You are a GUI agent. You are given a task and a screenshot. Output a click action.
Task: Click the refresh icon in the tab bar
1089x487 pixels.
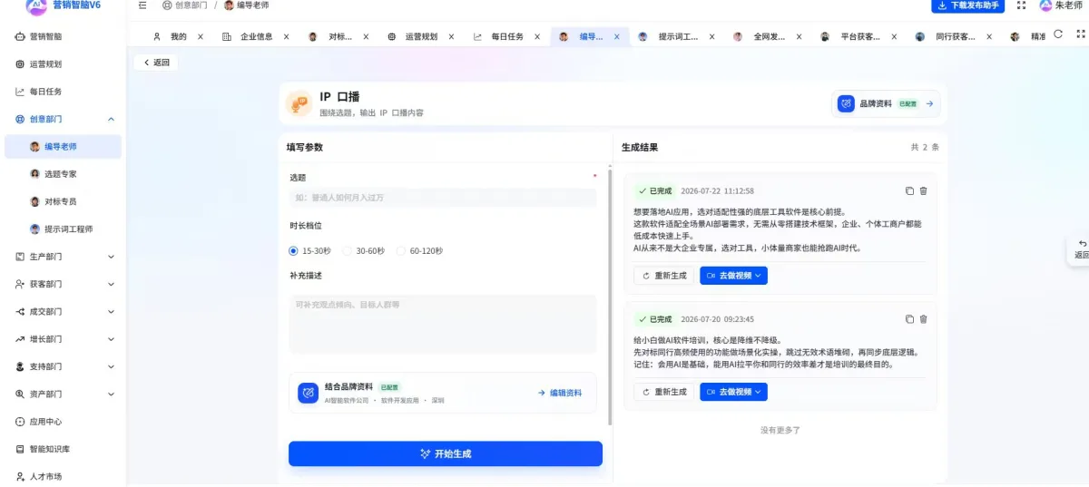click(x=1058, y=34)
